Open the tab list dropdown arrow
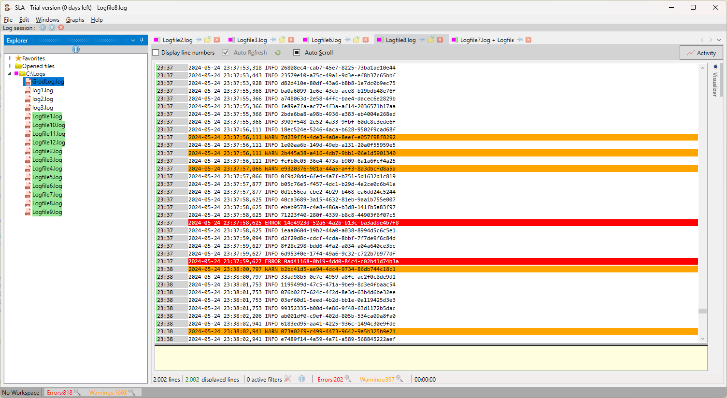This screenshot has width=727, height=398. click(719, 40)
